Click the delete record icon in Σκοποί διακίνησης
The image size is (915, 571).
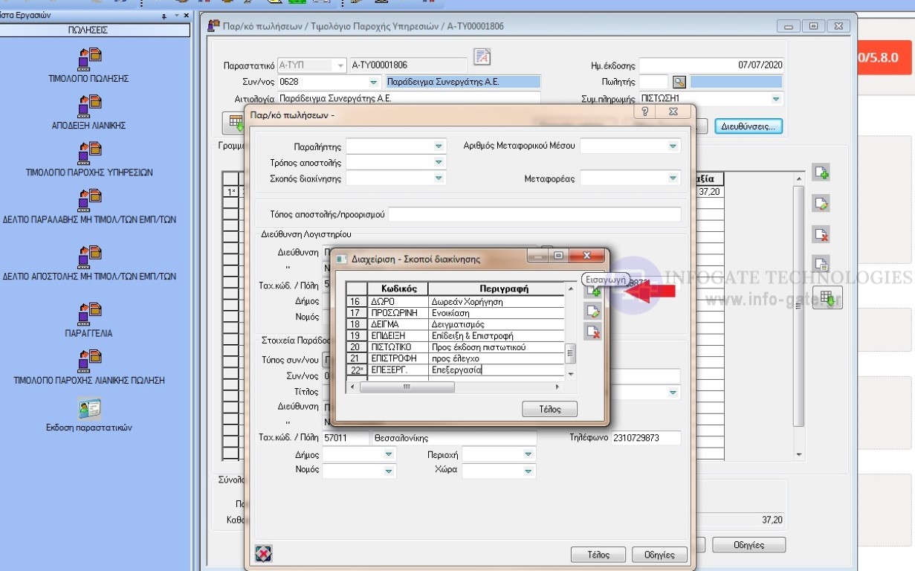592,332
